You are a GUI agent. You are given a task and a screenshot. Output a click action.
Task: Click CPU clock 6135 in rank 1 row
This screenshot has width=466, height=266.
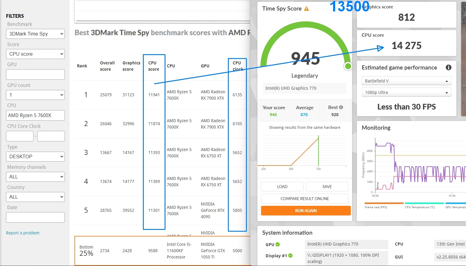tap(237, 95)
